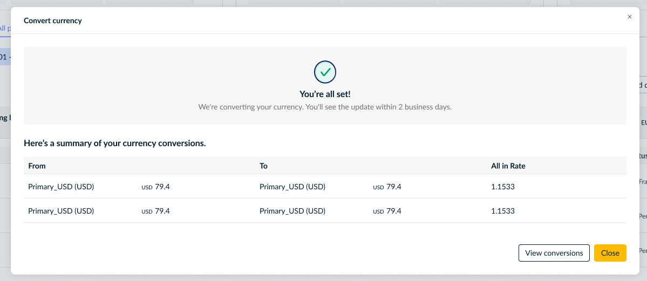Click the 2 business days notice text
Image resolution: width=647 pixels, height=281 pixels.
click(325, 107)
